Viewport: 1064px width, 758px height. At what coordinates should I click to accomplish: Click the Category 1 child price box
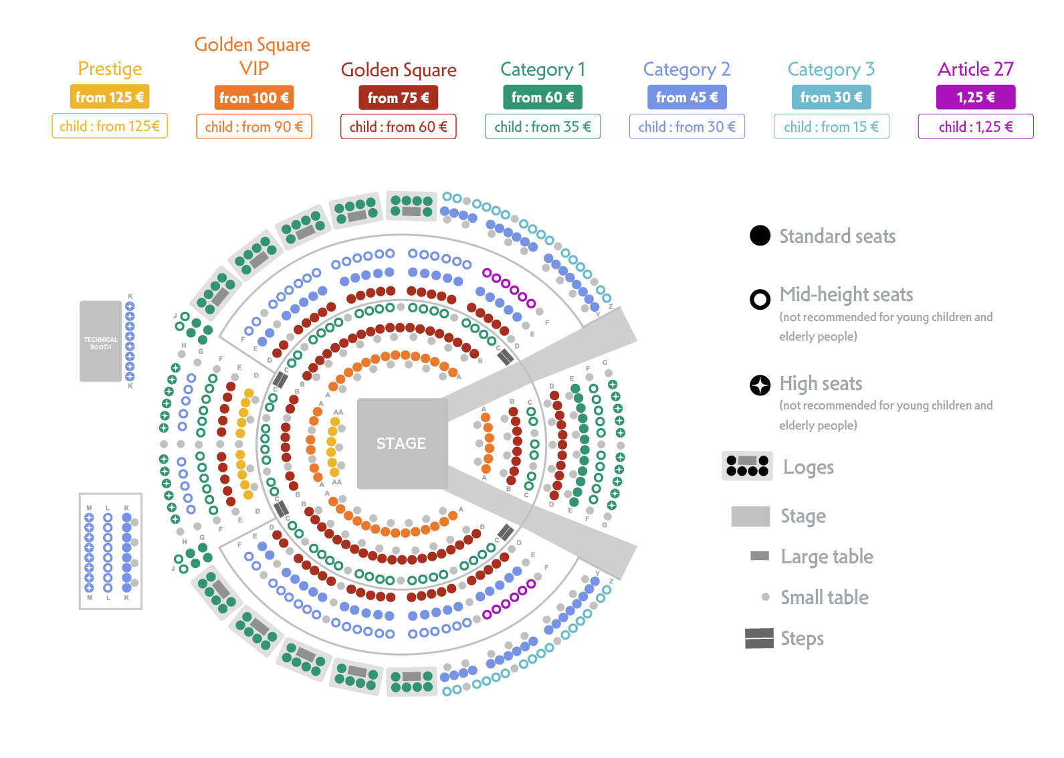click(542, 126)
